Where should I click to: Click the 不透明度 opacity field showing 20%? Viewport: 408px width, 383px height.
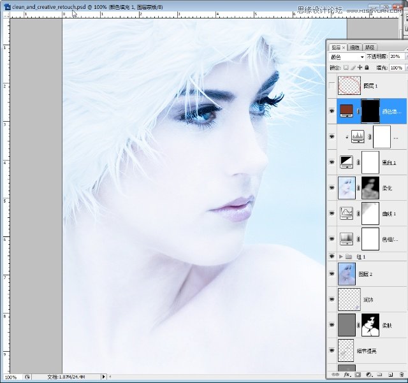click(397, 57)
